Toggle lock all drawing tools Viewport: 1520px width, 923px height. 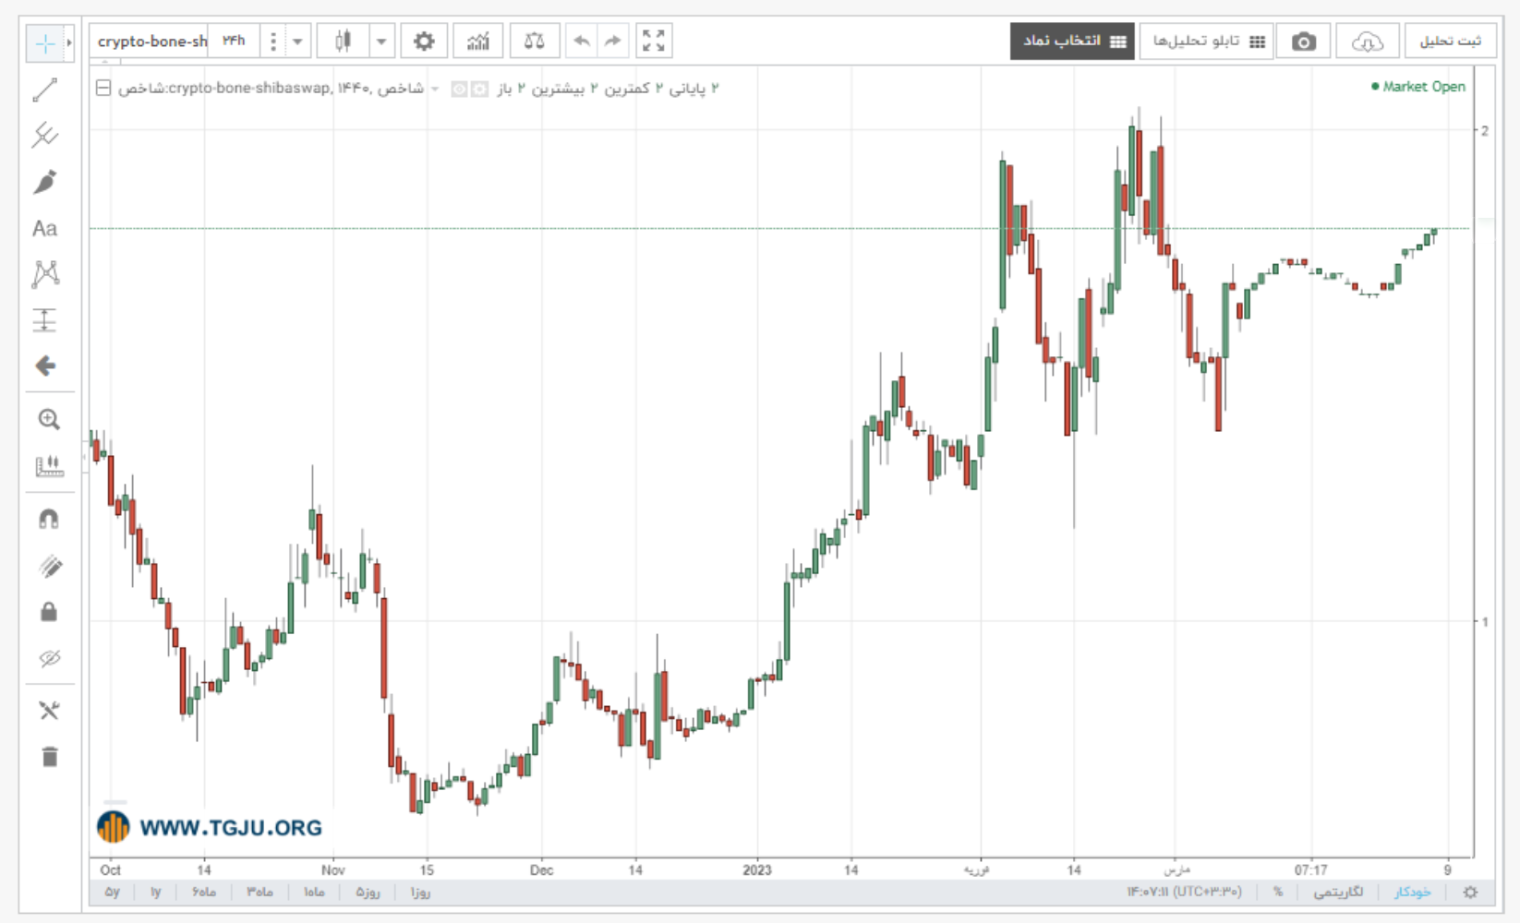49,612
